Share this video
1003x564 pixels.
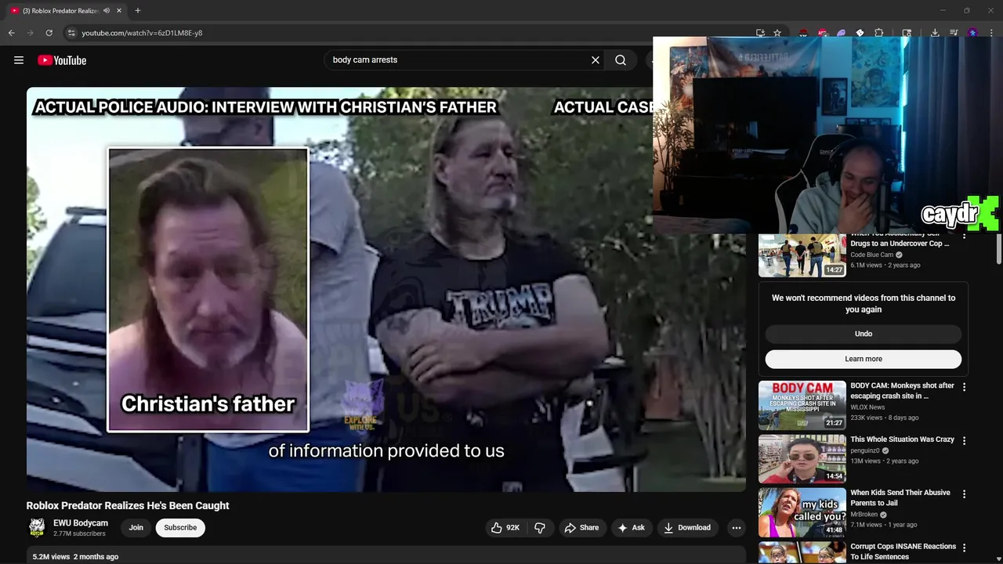point(581,528)
